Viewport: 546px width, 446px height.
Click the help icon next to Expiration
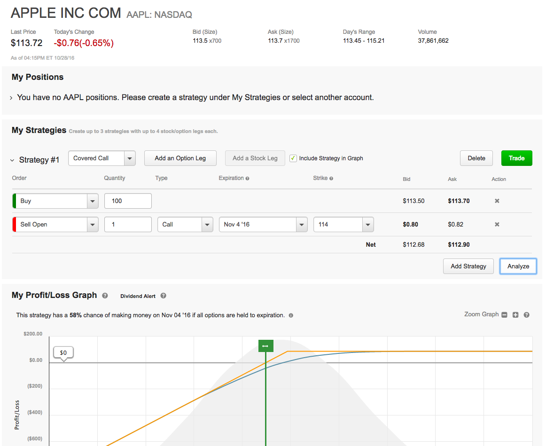pos(248,179)
